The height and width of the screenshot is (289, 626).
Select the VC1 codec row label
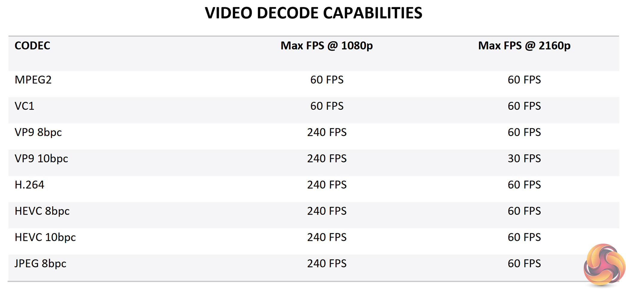25,106
